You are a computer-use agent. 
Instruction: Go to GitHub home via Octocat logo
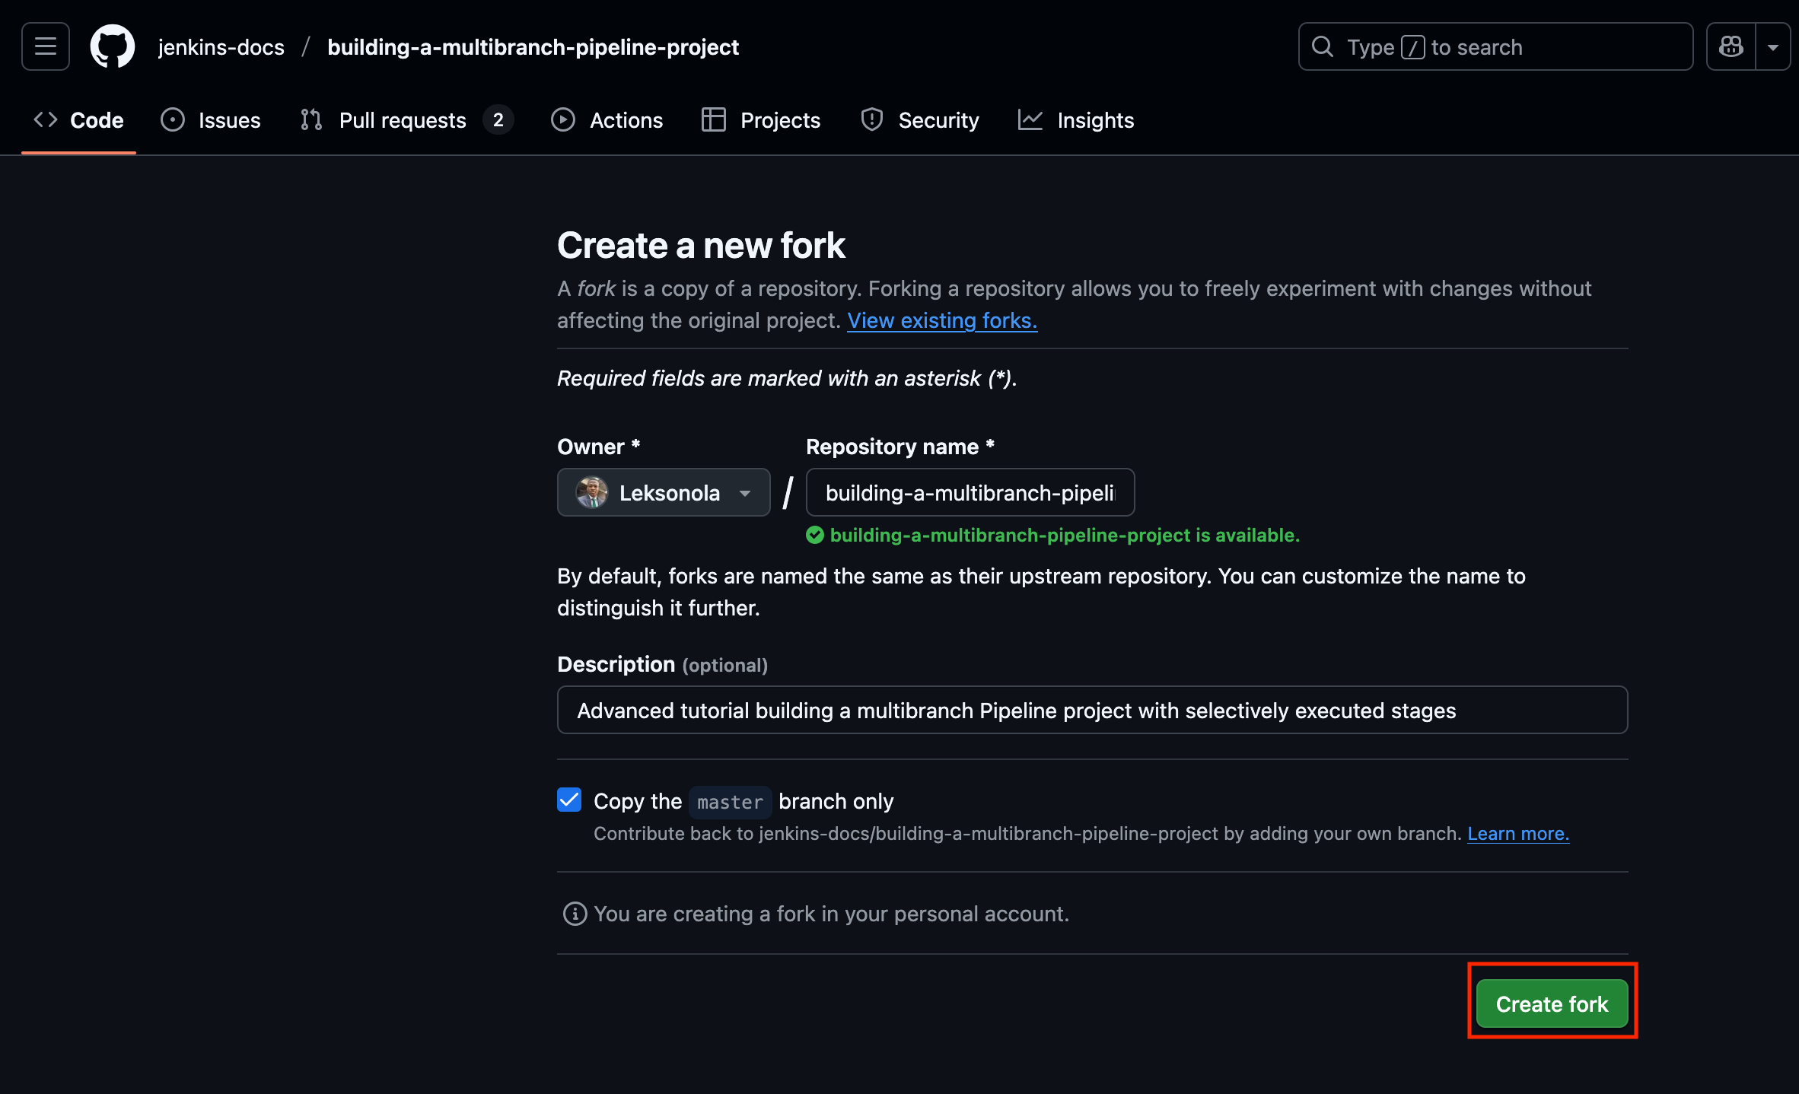click(x=113, y=46)
